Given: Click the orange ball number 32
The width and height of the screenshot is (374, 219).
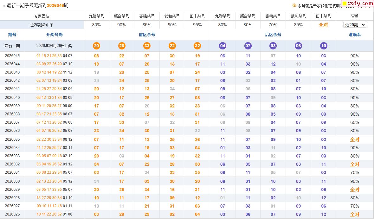Looking at the screenshot, I should [x=197, y=46].
